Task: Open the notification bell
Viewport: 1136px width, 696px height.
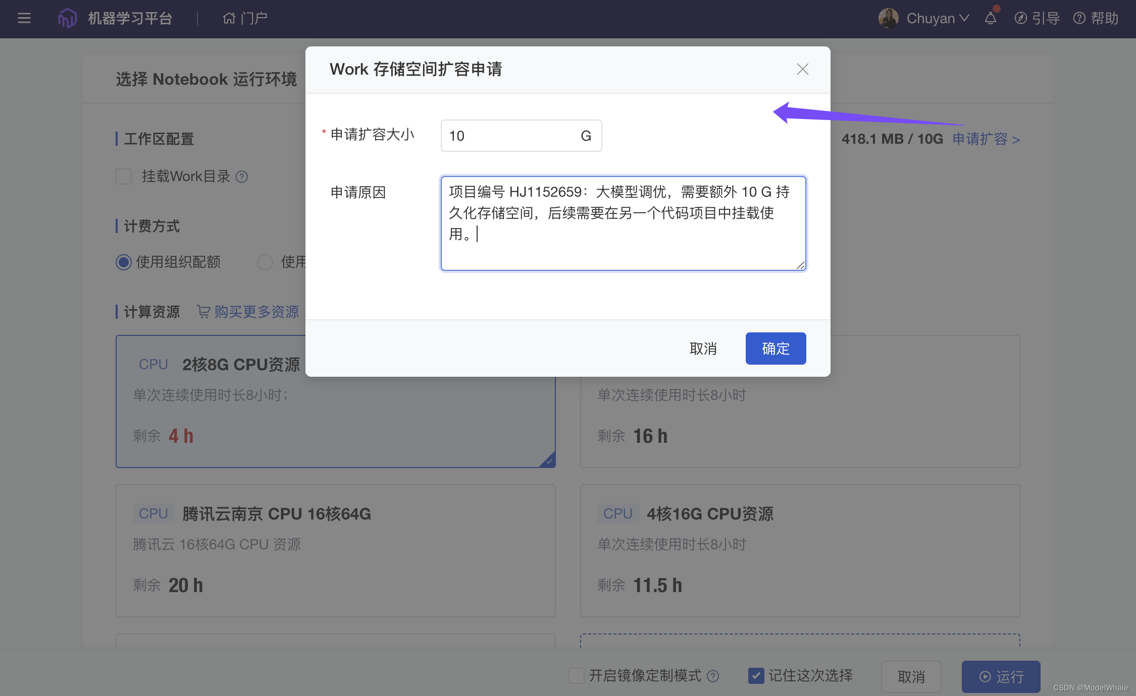Action: 991,18
